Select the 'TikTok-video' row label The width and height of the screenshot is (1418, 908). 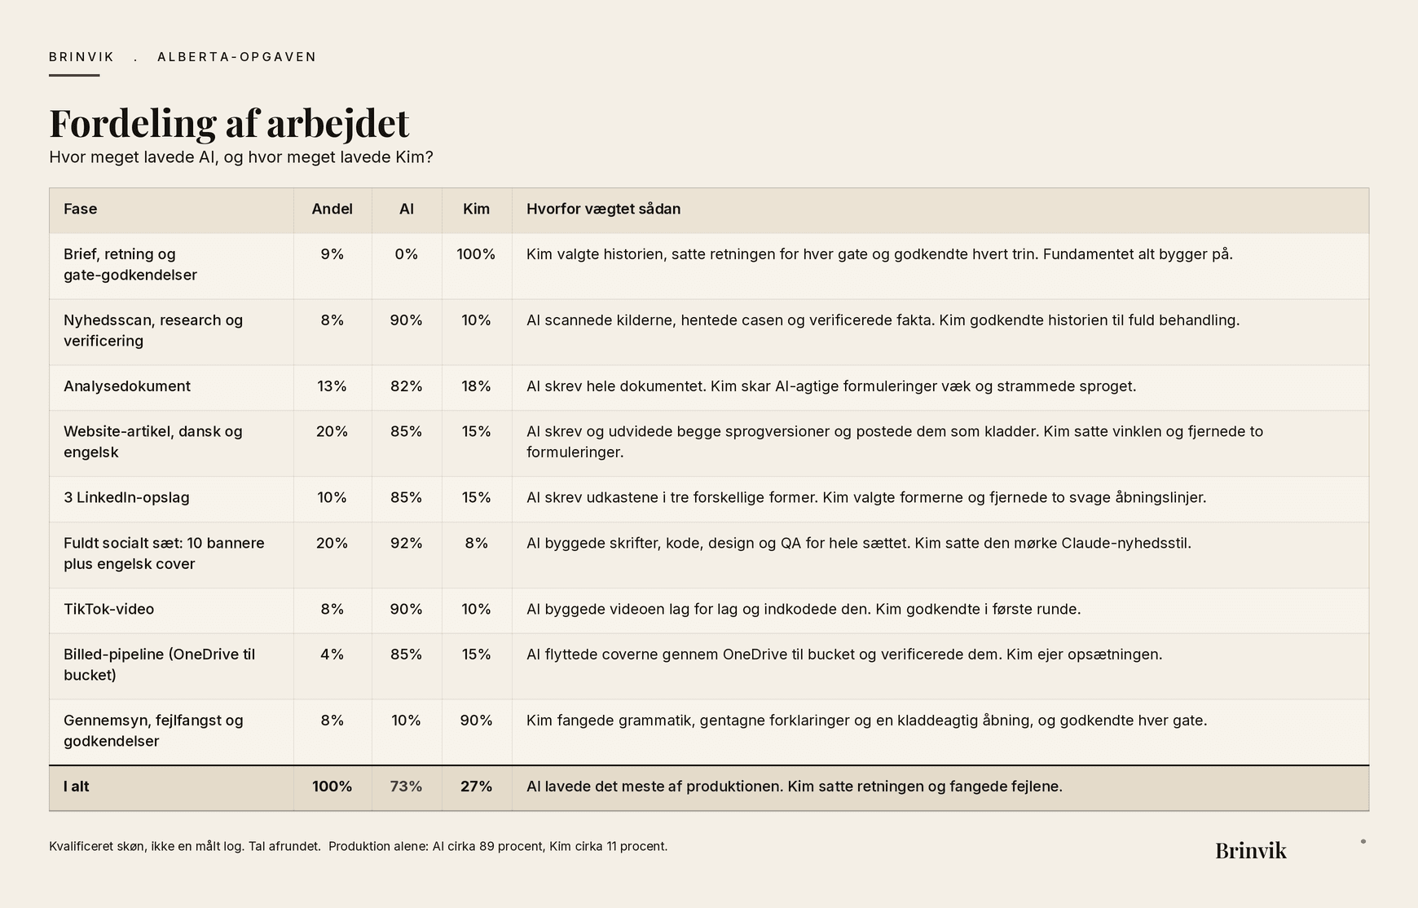tap(108, 609)
